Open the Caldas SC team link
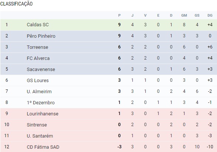Viewport: 217px width, 152px height. pyautogui.click(x=38, y=25)
